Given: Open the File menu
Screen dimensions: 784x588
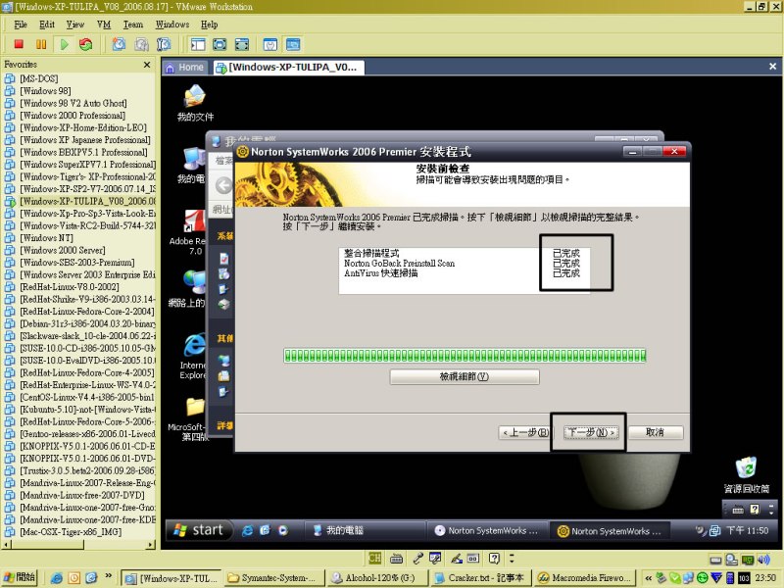Looking at the screenshot, I should [x=21, y=24].
